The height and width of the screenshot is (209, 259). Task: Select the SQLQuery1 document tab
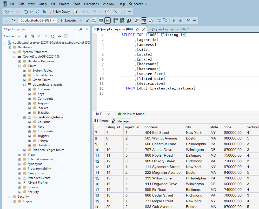pyautogui.click(x=169, y=29)
